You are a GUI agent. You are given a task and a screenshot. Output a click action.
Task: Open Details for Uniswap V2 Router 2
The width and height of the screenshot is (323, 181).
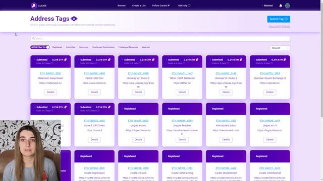(x=138, y=93)
